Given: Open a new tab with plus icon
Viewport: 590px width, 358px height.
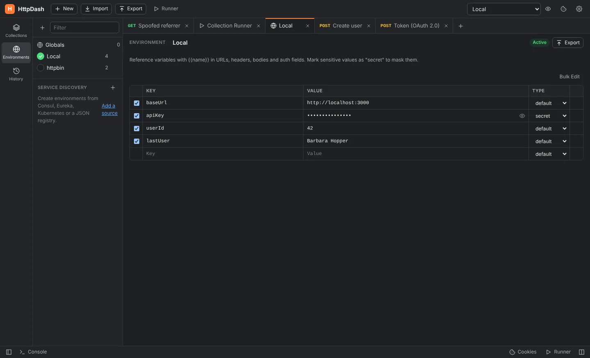Looking at the screenshot, I should pos(461,26).
